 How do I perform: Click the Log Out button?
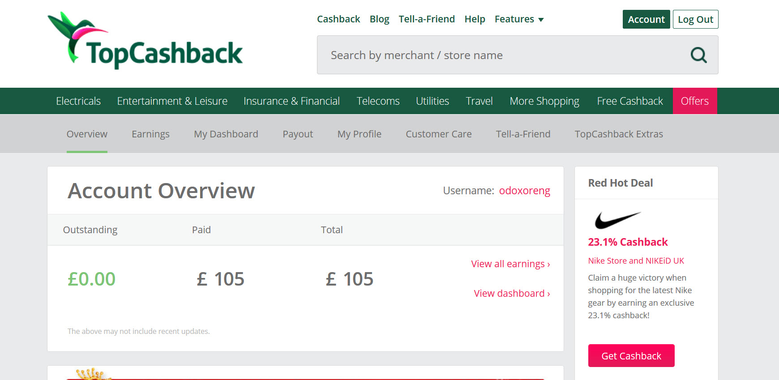pyautogui.click(x=695, y=19)
